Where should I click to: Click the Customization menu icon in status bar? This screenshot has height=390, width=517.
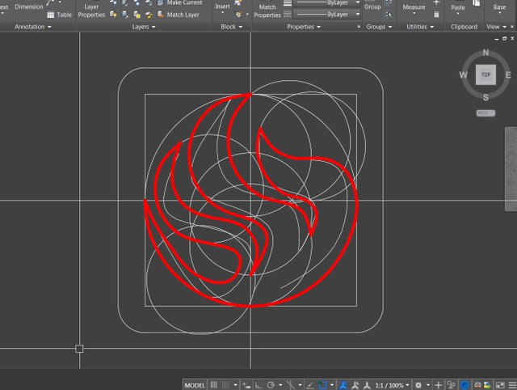click(511, 384)
